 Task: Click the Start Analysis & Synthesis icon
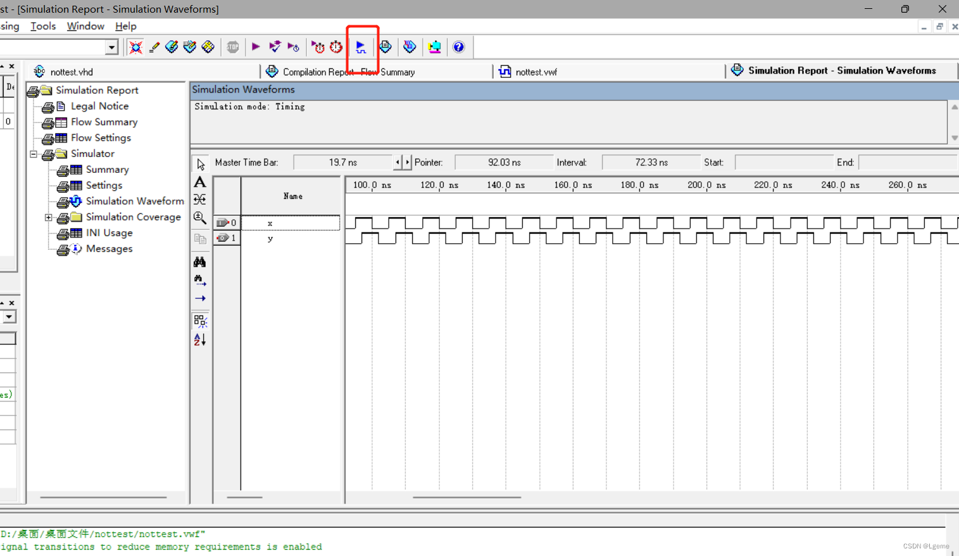(x=274, y=47)
